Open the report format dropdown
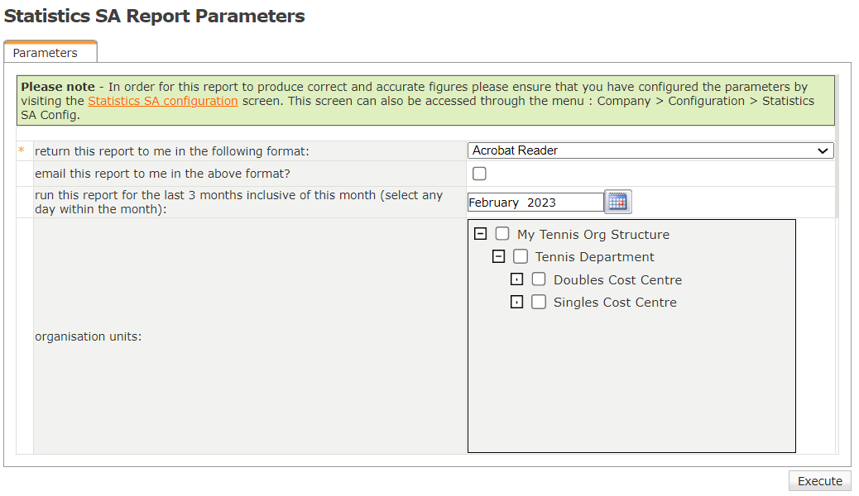This screenshot has height=496, width=859. [650, 150]
